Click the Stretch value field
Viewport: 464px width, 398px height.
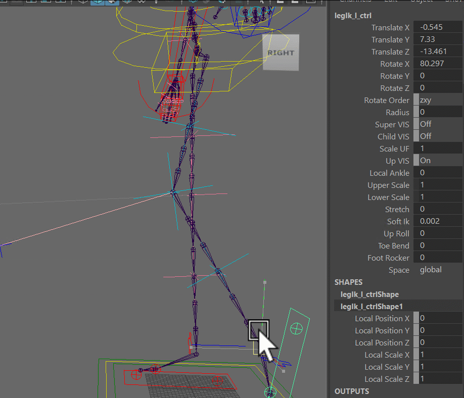[438, 209]
